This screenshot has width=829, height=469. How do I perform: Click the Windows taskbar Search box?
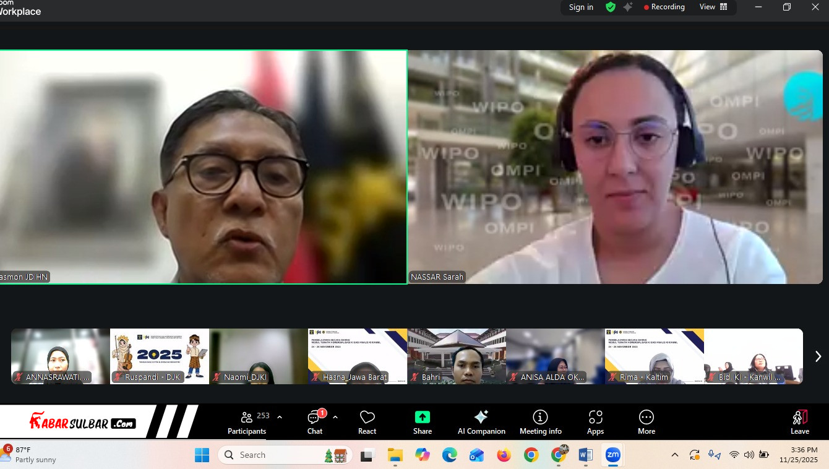click(x=285, y=455)
